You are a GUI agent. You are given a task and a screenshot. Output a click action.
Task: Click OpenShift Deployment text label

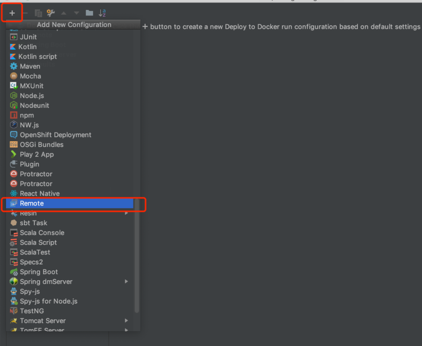(x=55, y=135)
